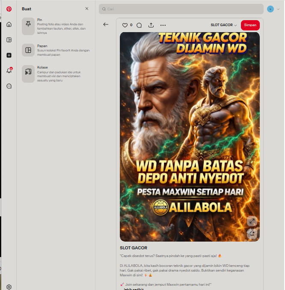Click the Kolase scissors icon tile
Image resolution: width=285 pixels, height=290 pixels.
click(x=28, y=74)
